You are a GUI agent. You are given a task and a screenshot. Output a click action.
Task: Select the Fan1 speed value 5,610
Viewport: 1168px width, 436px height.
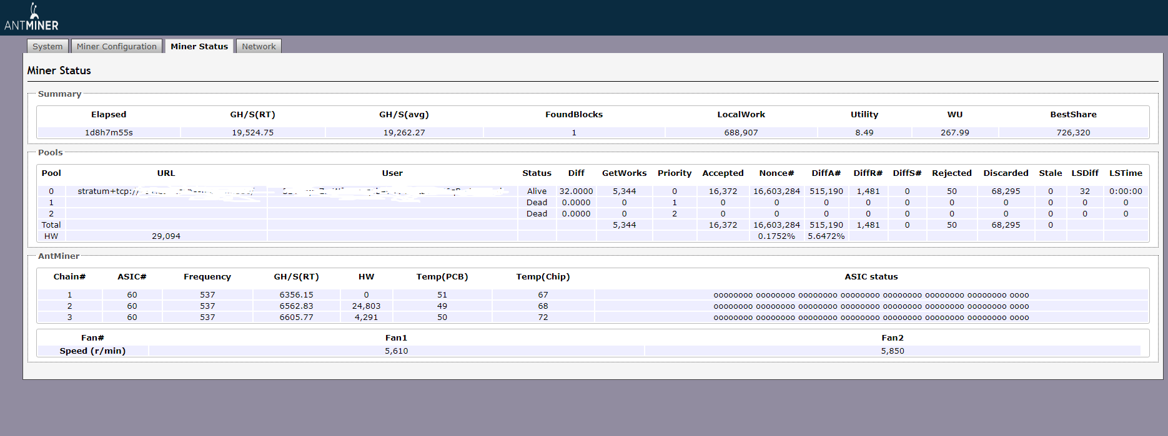coord(397,351)
